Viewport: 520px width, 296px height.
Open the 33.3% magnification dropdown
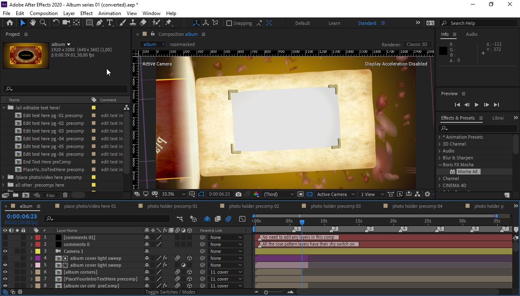[x=173, y=194]
